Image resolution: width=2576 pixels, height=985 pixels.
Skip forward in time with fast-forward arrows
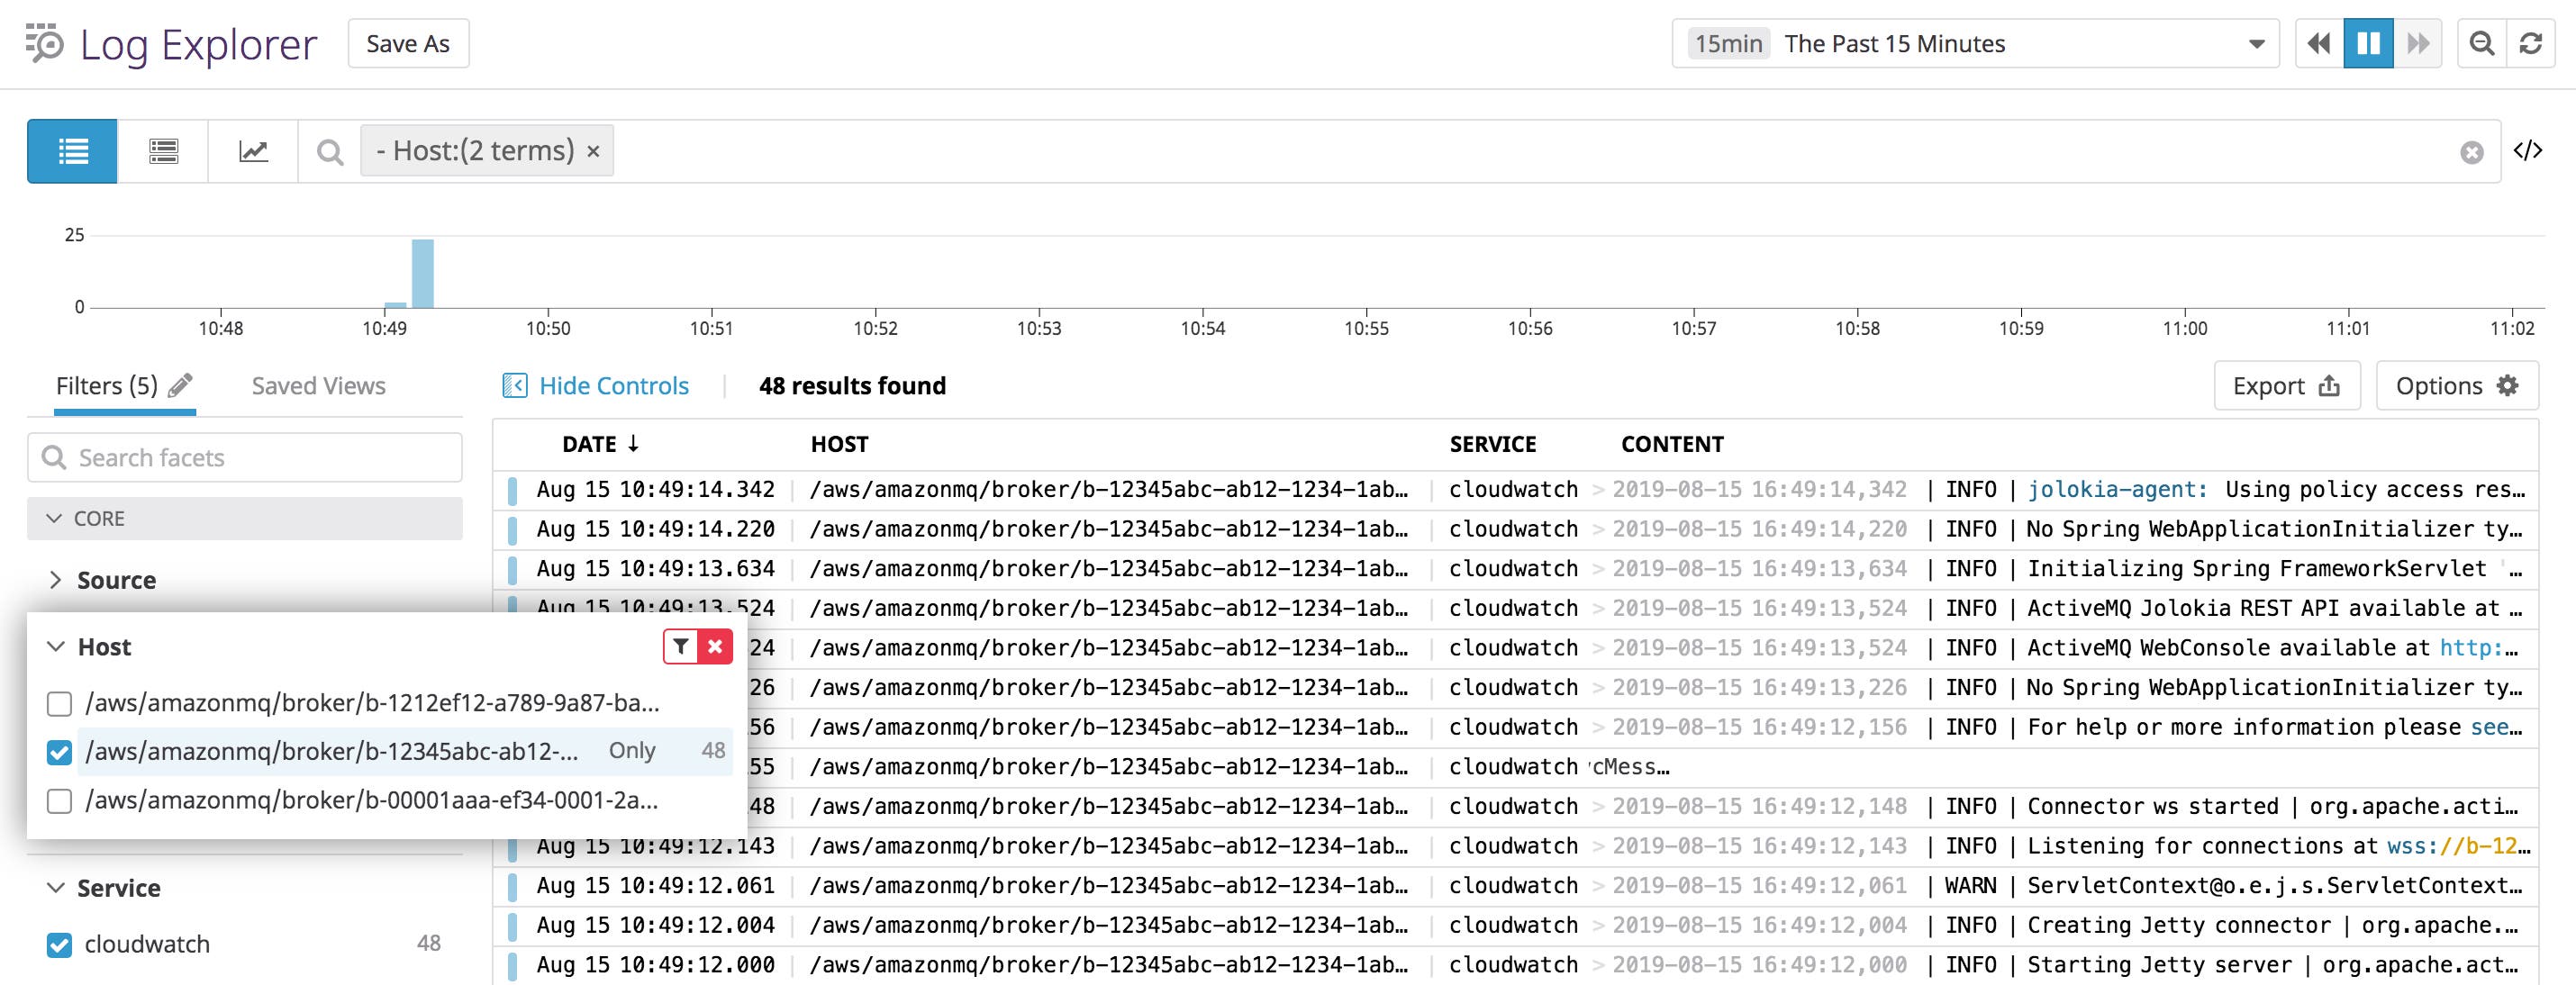pos(2418,43)
